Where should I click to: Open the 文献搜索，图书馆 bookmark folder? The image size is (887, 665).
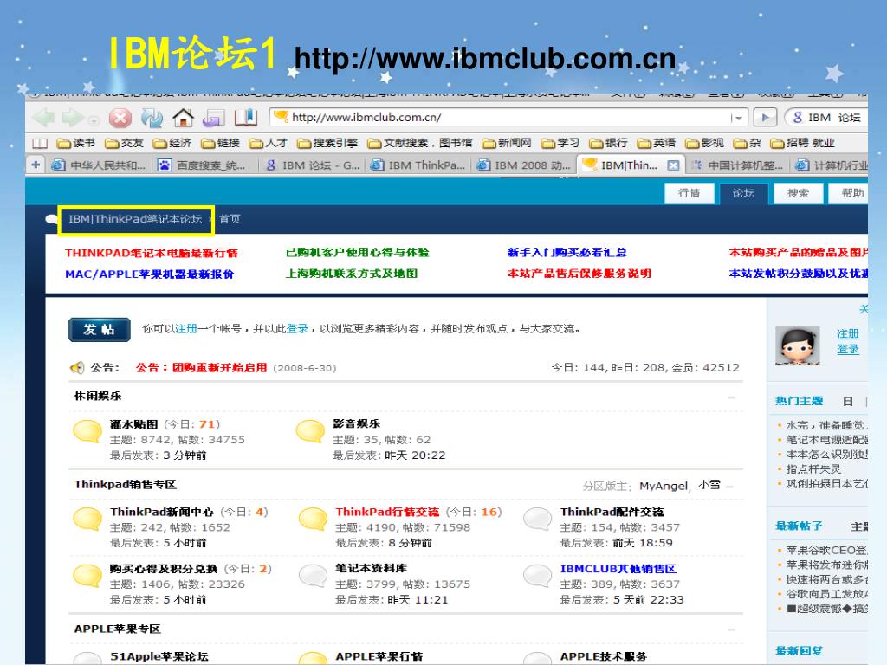pos(420,143)
